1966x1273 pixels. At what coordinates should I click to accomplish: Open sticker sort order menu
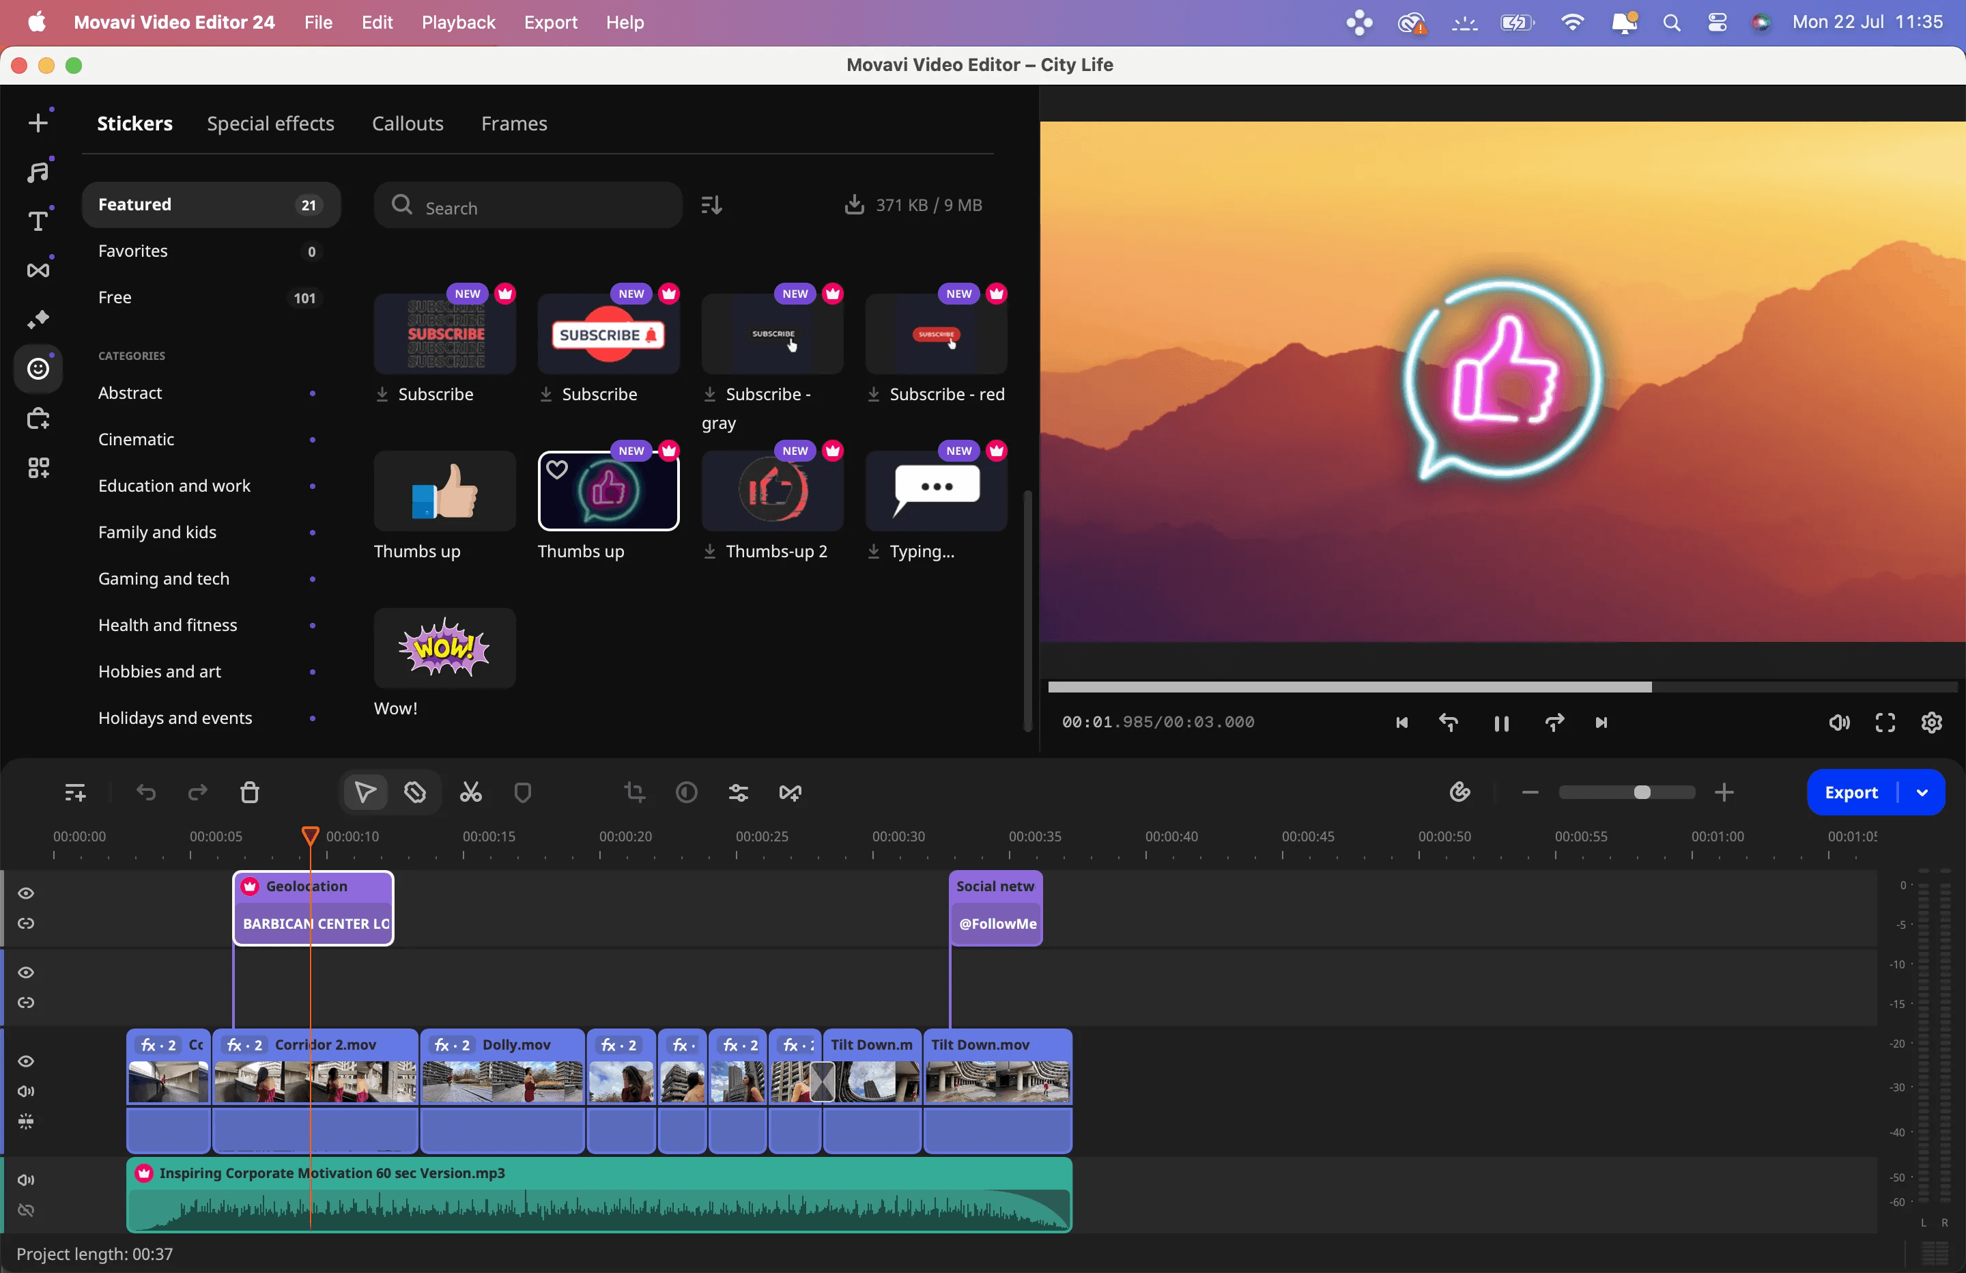pyautogui.click(x=711, y=205)
